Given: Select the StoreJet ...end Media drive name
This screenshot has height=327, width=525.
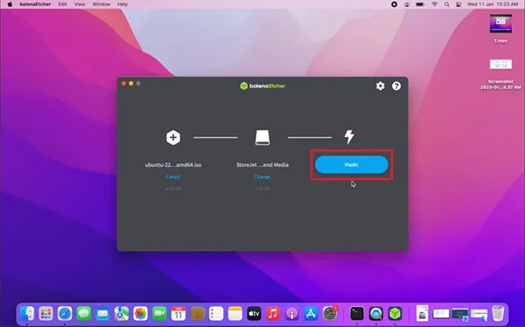Looking at the screenshot, I should coord(262,164).
